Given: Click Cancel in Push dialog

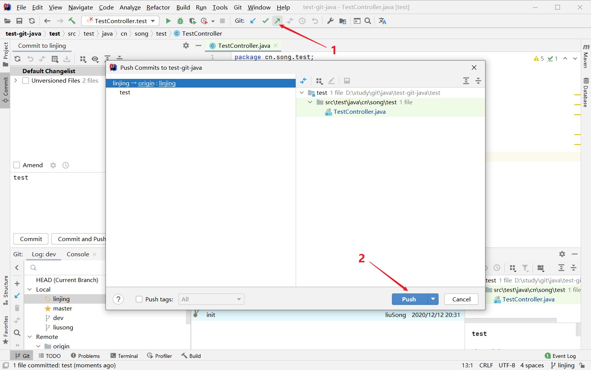Looking at the screenshot, I should tap(461, 299).
